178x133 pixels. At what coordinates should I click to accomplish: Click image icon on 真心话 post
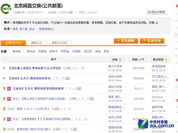click(91, 99)
